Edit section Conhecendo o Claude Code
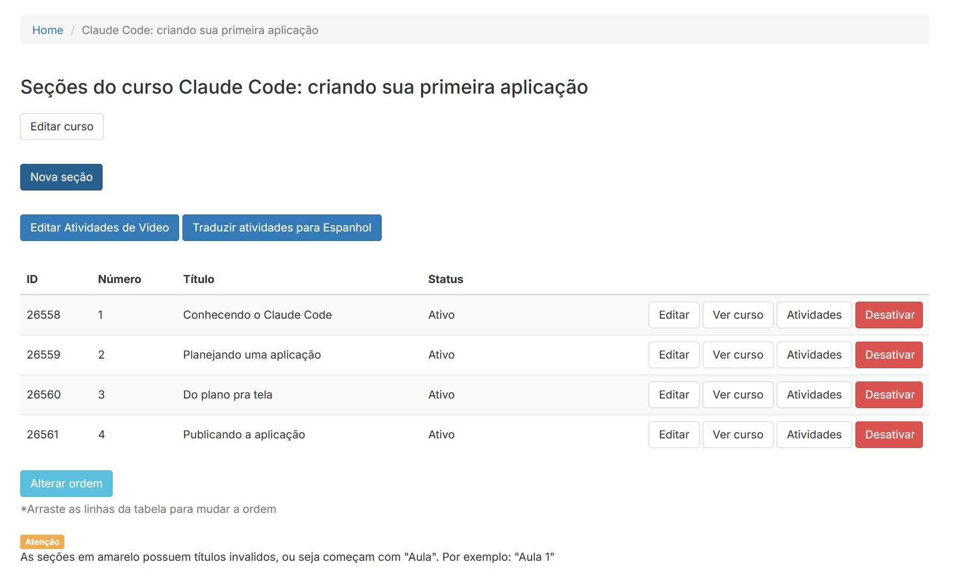Viewport: 958px width, 581px height. 674,315
